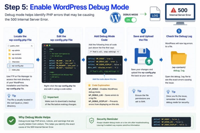The image size is (200, 133).
Task: Click "Add the code above this line" label
Action: pyautogui.click(x=104, y=79)
